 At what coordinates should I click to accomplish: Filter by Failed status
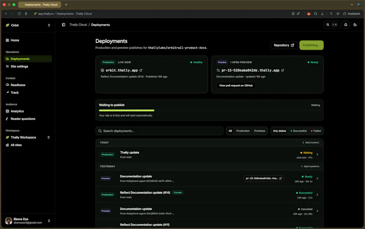click(316, 131)
